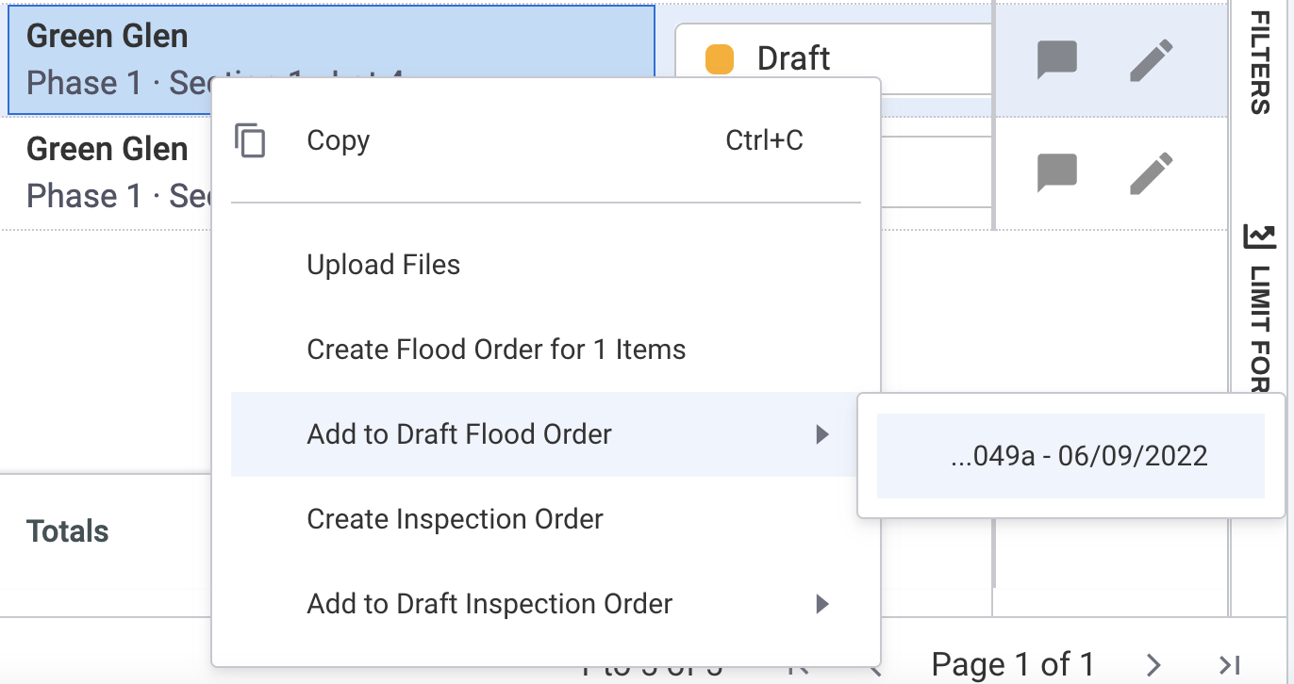Edit the second row using its pencil icon
The width and height of the screenshot is (1294, 684).
pos(1152,171)
